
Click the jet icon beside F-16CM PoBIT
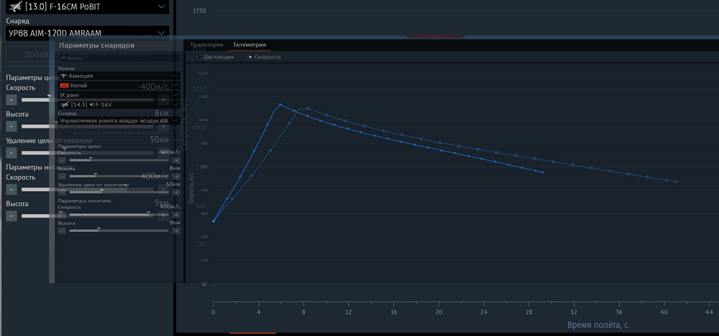(16, 6)
